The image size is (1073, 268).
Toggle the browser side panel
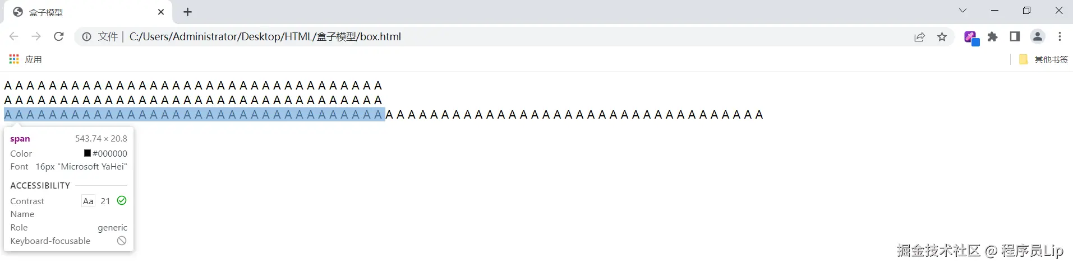pos(1015,36)
